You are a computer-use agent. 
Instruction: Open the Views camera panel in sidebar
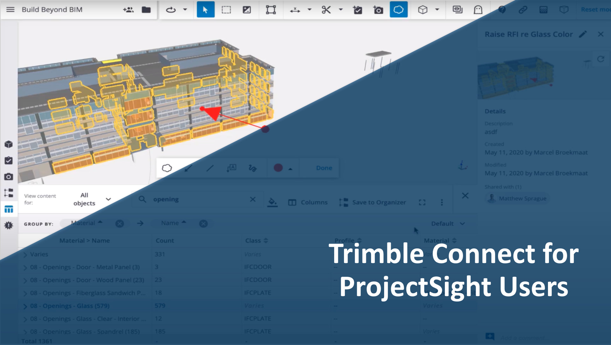9,177
